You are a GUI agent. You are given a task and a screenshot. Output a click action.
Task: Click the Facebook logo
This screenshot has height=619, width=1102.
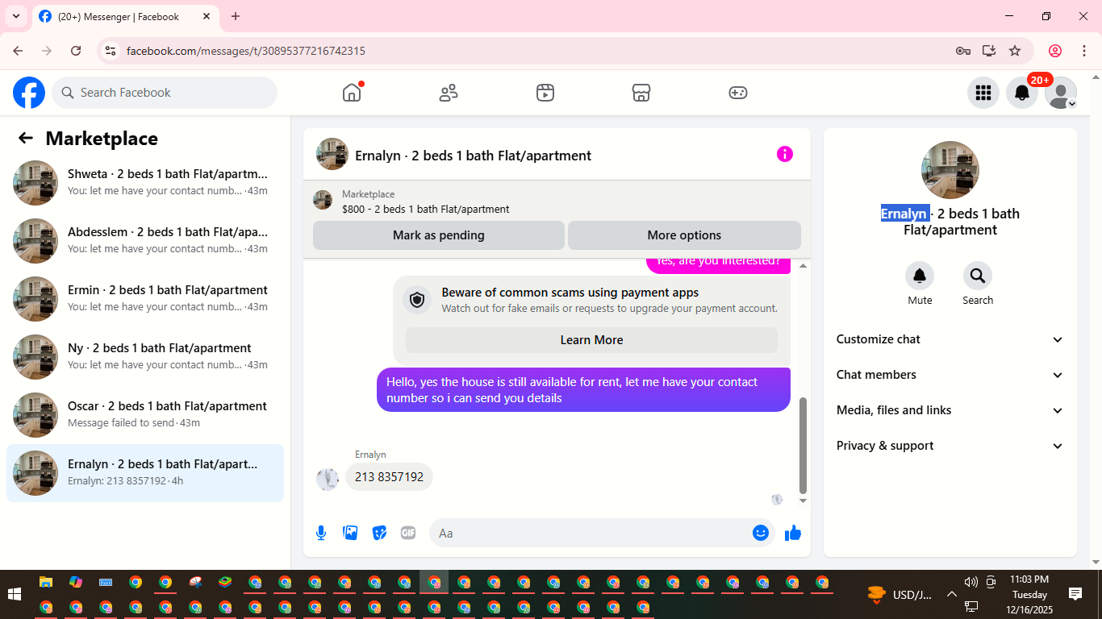(29, 93)
